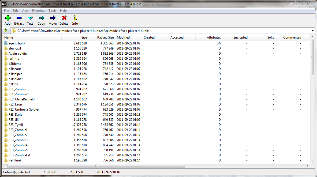Select the RE2_ClaireRedfield folder icon
Screen dimensions: 317x177
coord(6,99)
